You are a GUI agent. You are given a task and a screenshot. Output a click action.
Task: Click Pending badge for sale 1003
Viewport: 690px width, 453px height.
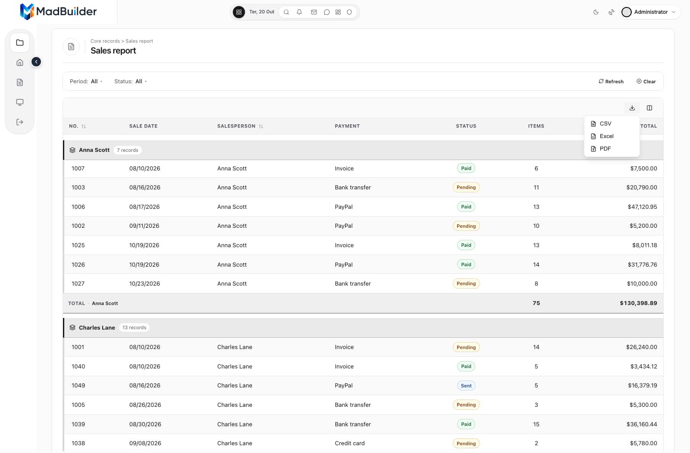pyautogui.click(x=466, y=187)
